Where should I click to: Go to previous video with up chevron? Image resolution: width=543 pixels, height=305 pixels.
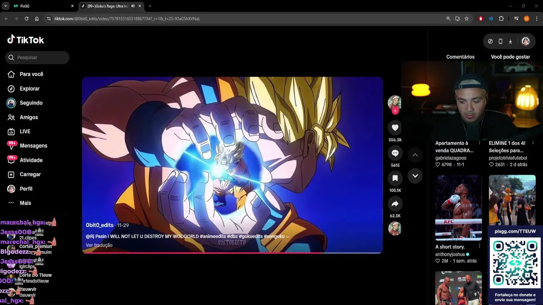(415, 155)
